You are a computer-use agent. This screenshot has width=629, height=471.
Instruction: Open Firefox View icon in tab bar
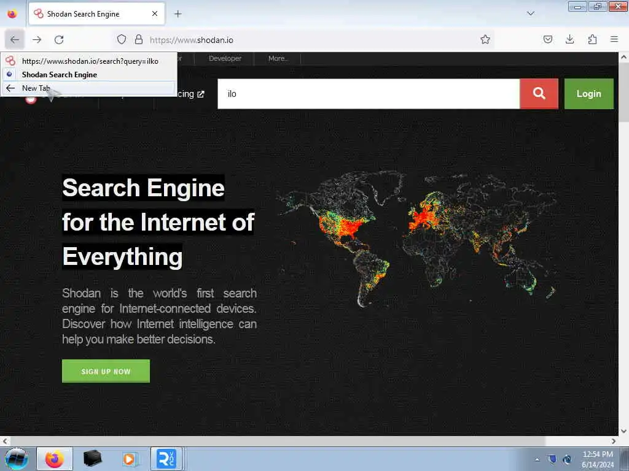(12, 13)
